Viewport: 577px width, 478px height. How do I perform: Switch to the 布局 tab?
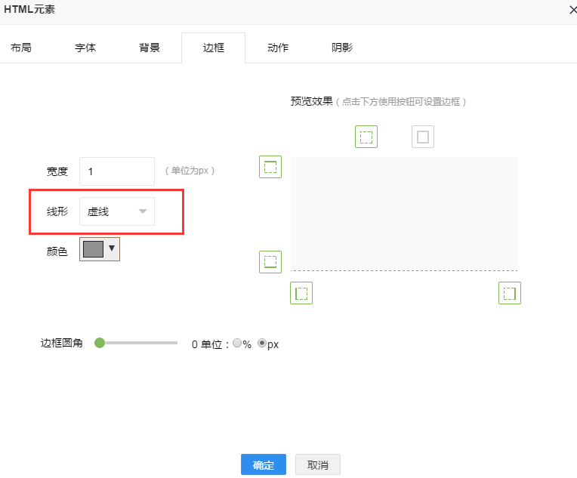coord(21,48)
